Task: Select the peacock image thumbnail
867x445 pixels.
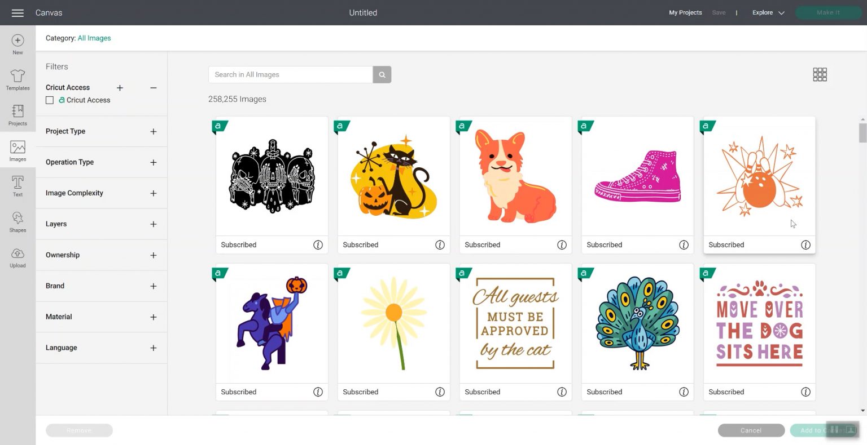Action: 637,323
